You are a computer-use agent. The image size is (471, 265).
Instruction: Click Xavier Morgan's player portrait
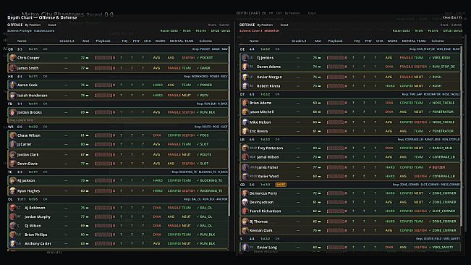tap(245, 77)
